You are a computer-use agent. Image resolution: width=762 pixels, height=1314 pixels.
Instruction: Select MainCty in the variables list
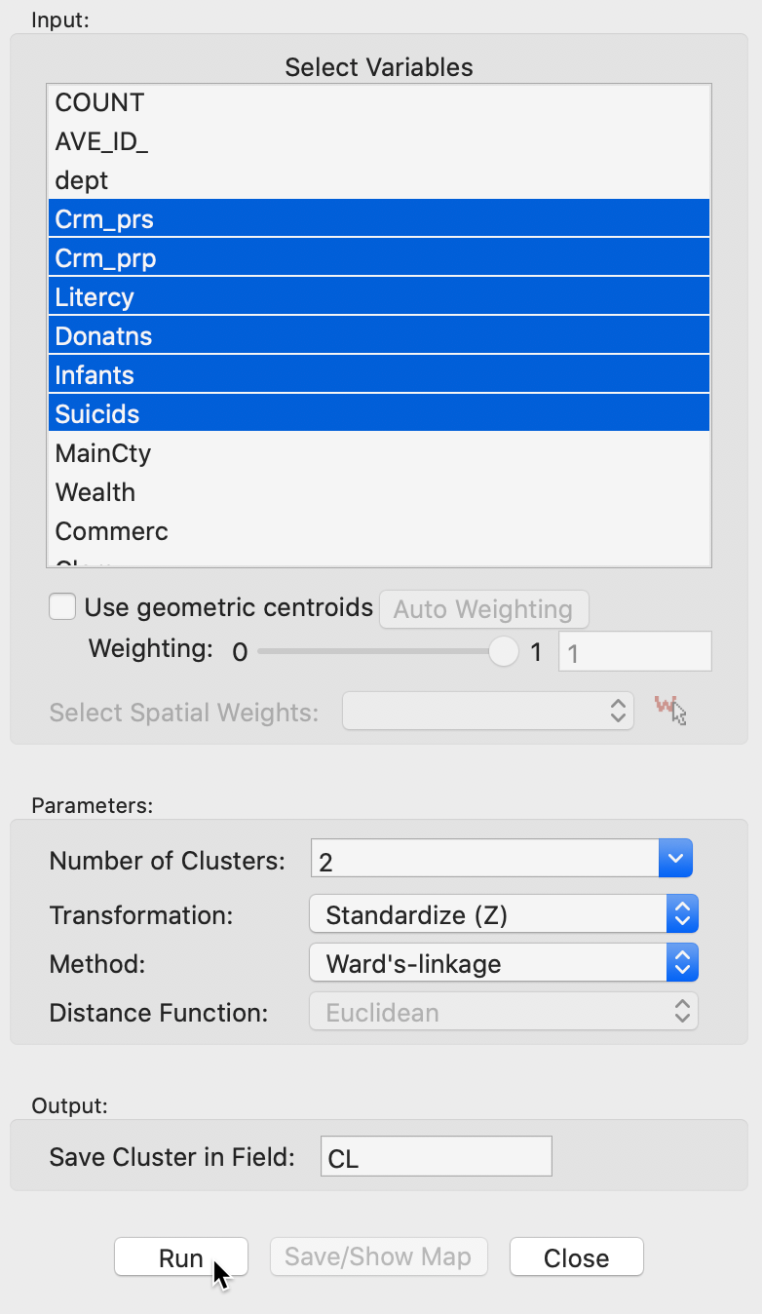point(379,453)
